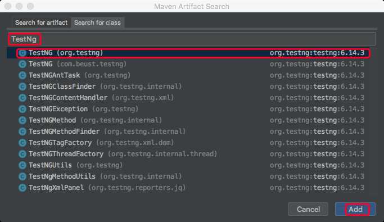Click class icon beside TestNGTagFactory
Screen dimensions: 384x222
coord(22,143)
